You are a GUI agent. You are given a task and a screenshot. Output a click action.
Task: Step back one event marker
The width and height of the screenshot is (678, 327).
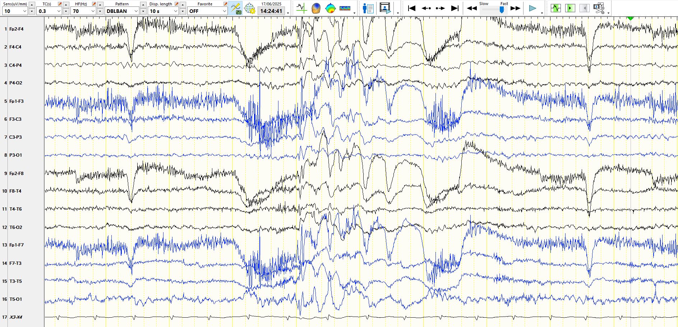coord(426,8)
